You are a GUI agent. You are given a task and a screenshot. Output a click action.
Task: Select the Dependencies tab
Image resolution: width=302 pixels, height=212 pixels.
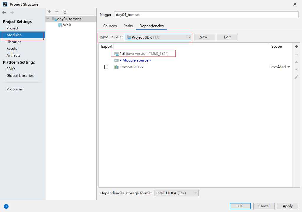[151, 26]
